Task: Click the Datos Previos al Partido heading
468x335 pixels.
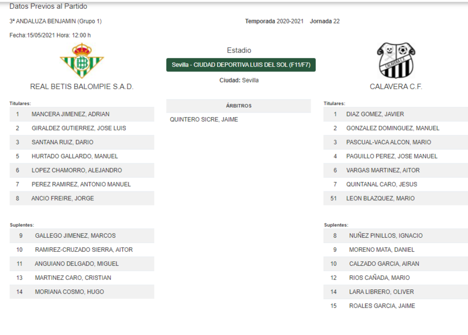Action: click(49, 6)
